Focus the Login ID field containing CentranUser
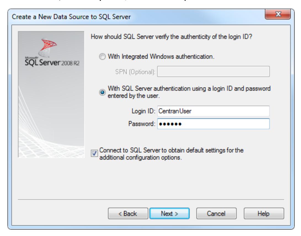 [x=213, y=111]
